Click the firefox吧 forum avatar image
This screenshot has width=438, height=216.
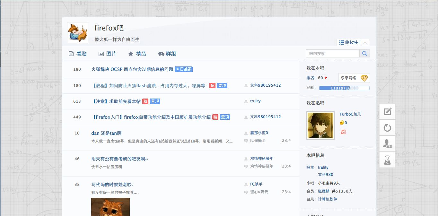78,33
